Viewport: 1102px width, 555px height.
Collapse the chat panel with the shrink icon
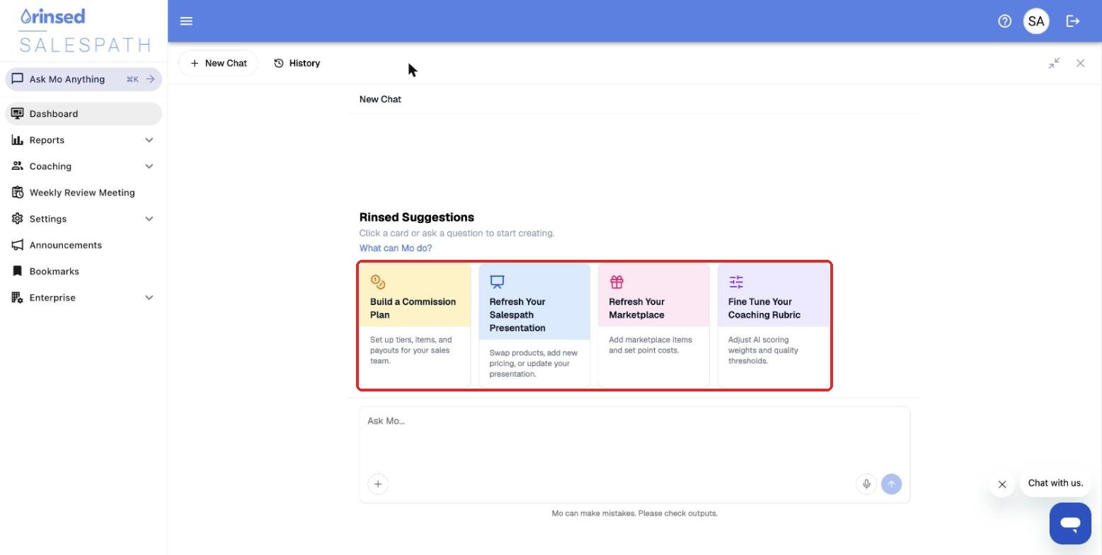(1054, 63)
